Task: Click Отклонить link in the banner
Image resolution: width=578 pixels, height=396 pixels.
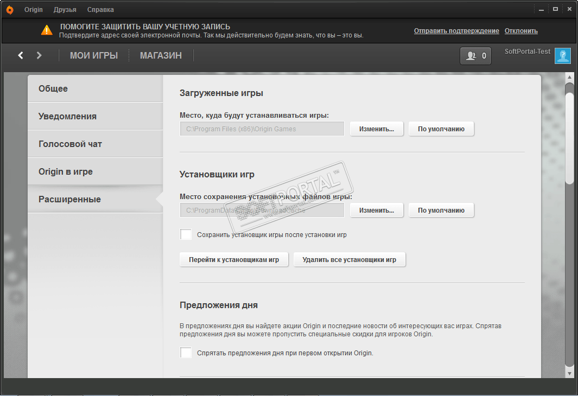Action: [521, 31]
